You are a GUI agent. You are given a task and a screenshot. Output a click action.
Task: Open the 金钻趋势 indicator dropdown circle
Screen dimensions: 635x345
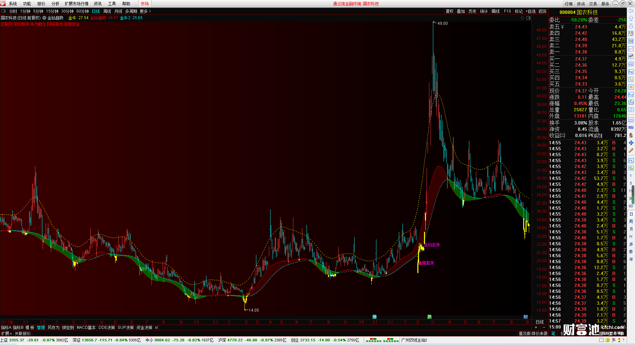pyautogui.click(x=44, y=18)
